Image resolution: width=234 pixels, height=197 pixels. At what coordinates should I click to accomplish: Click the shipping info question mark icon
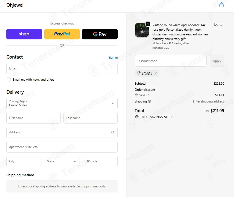(x=149, y=101)
